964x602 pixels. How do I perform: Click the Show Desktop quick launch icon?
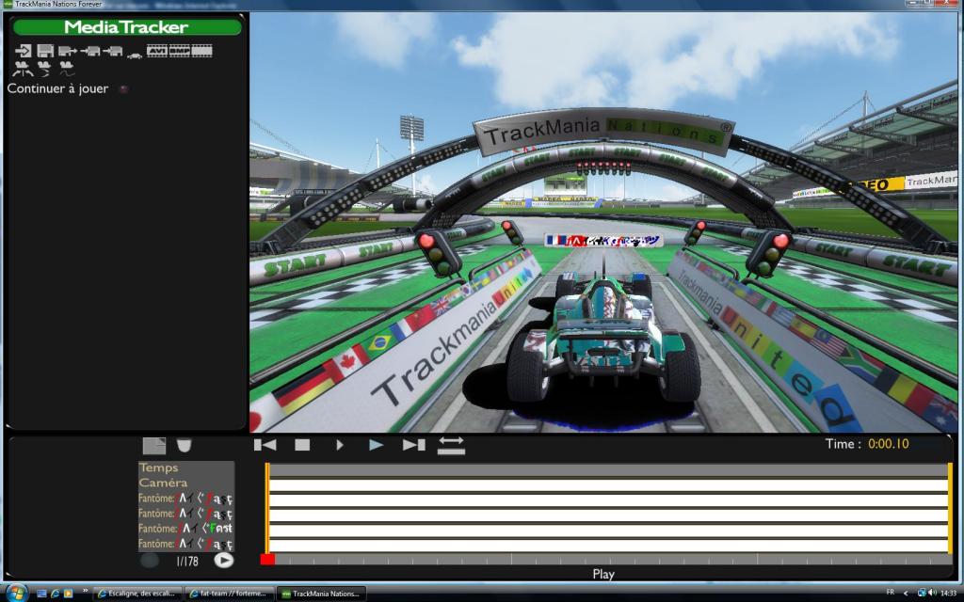pos(41,594)
